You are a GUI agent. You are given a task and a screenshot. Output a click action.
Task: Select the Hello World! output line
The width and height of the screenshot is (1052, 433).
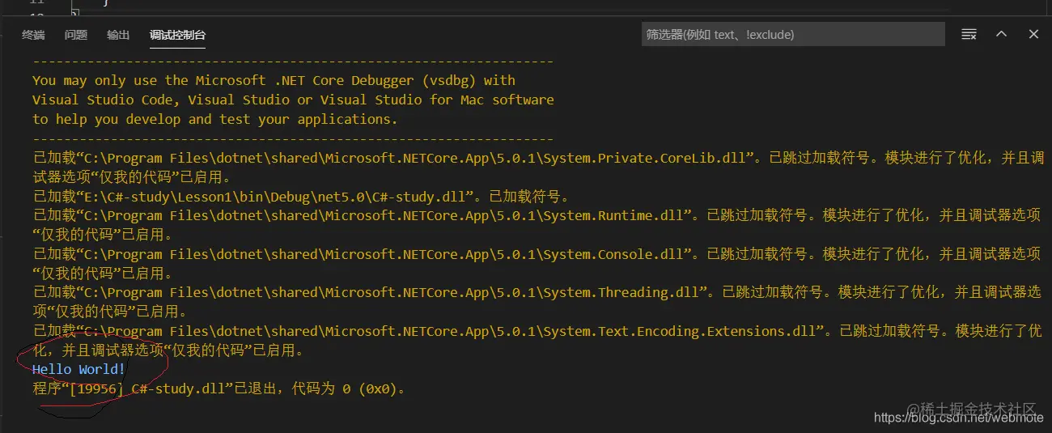[79, 369]
